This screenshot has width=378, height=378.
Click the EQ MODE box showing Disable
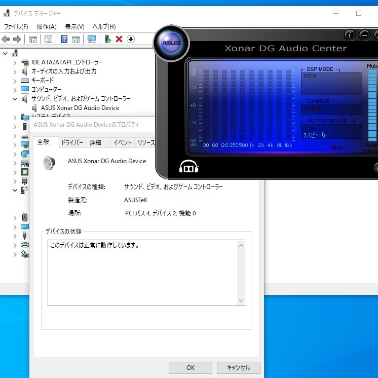(x=331, y=109)
